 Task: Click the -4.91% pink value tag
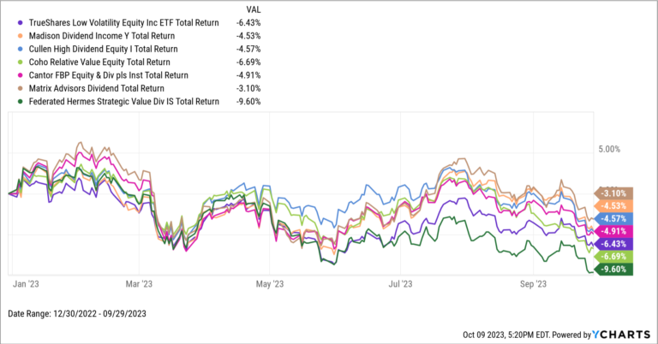(615, 231)
